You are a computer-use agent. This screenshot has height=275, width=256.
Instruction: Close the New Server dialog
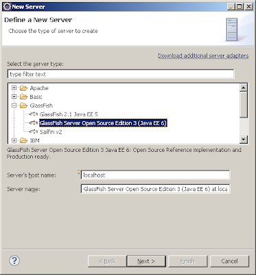pos(248,7)
